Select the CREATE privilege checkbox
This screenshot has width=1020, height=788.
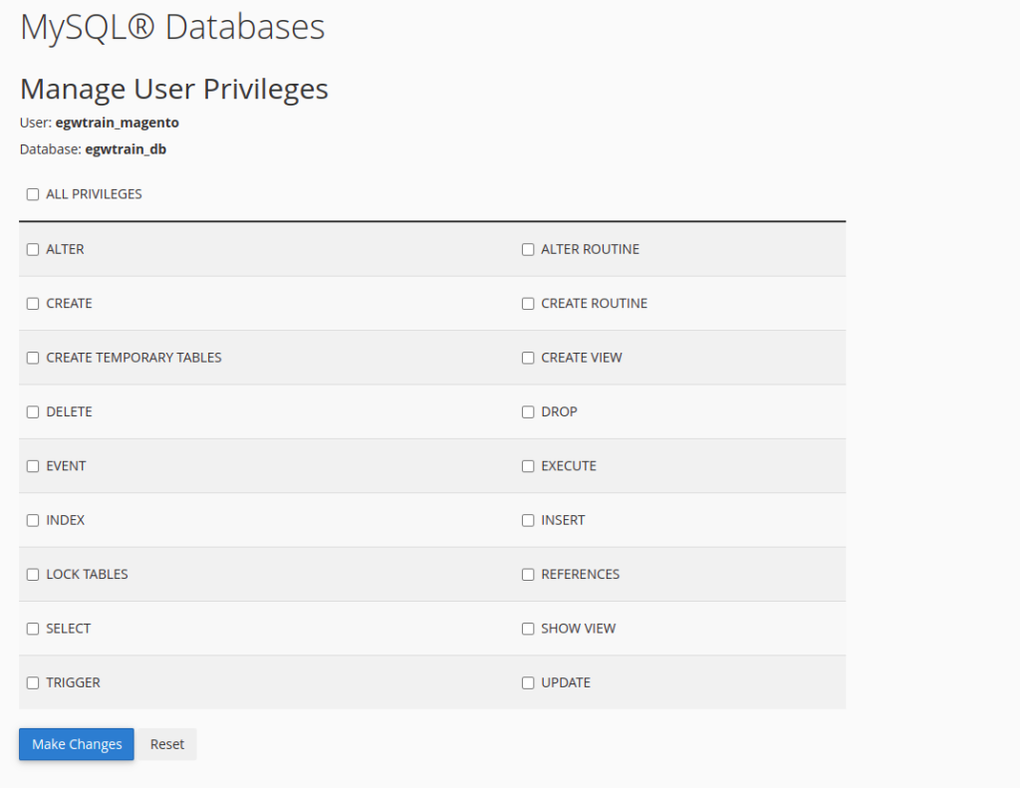coord(33,304)
